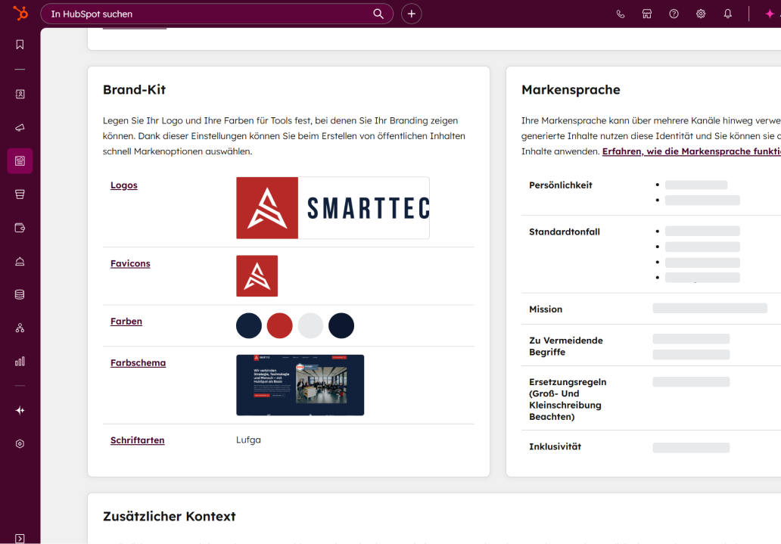Screen dimensions: 781x544
Task: Expand the collapsed sidebar navigation
Action: pyautogui.click(x=20, y=538)
